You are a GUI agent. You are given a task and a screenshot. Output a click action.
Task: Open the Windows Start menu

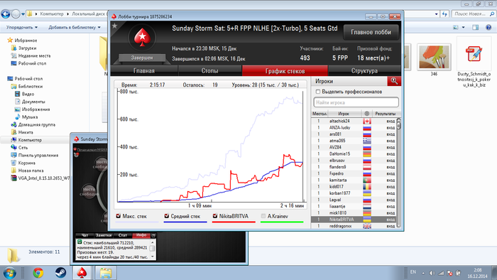[9, 273]
